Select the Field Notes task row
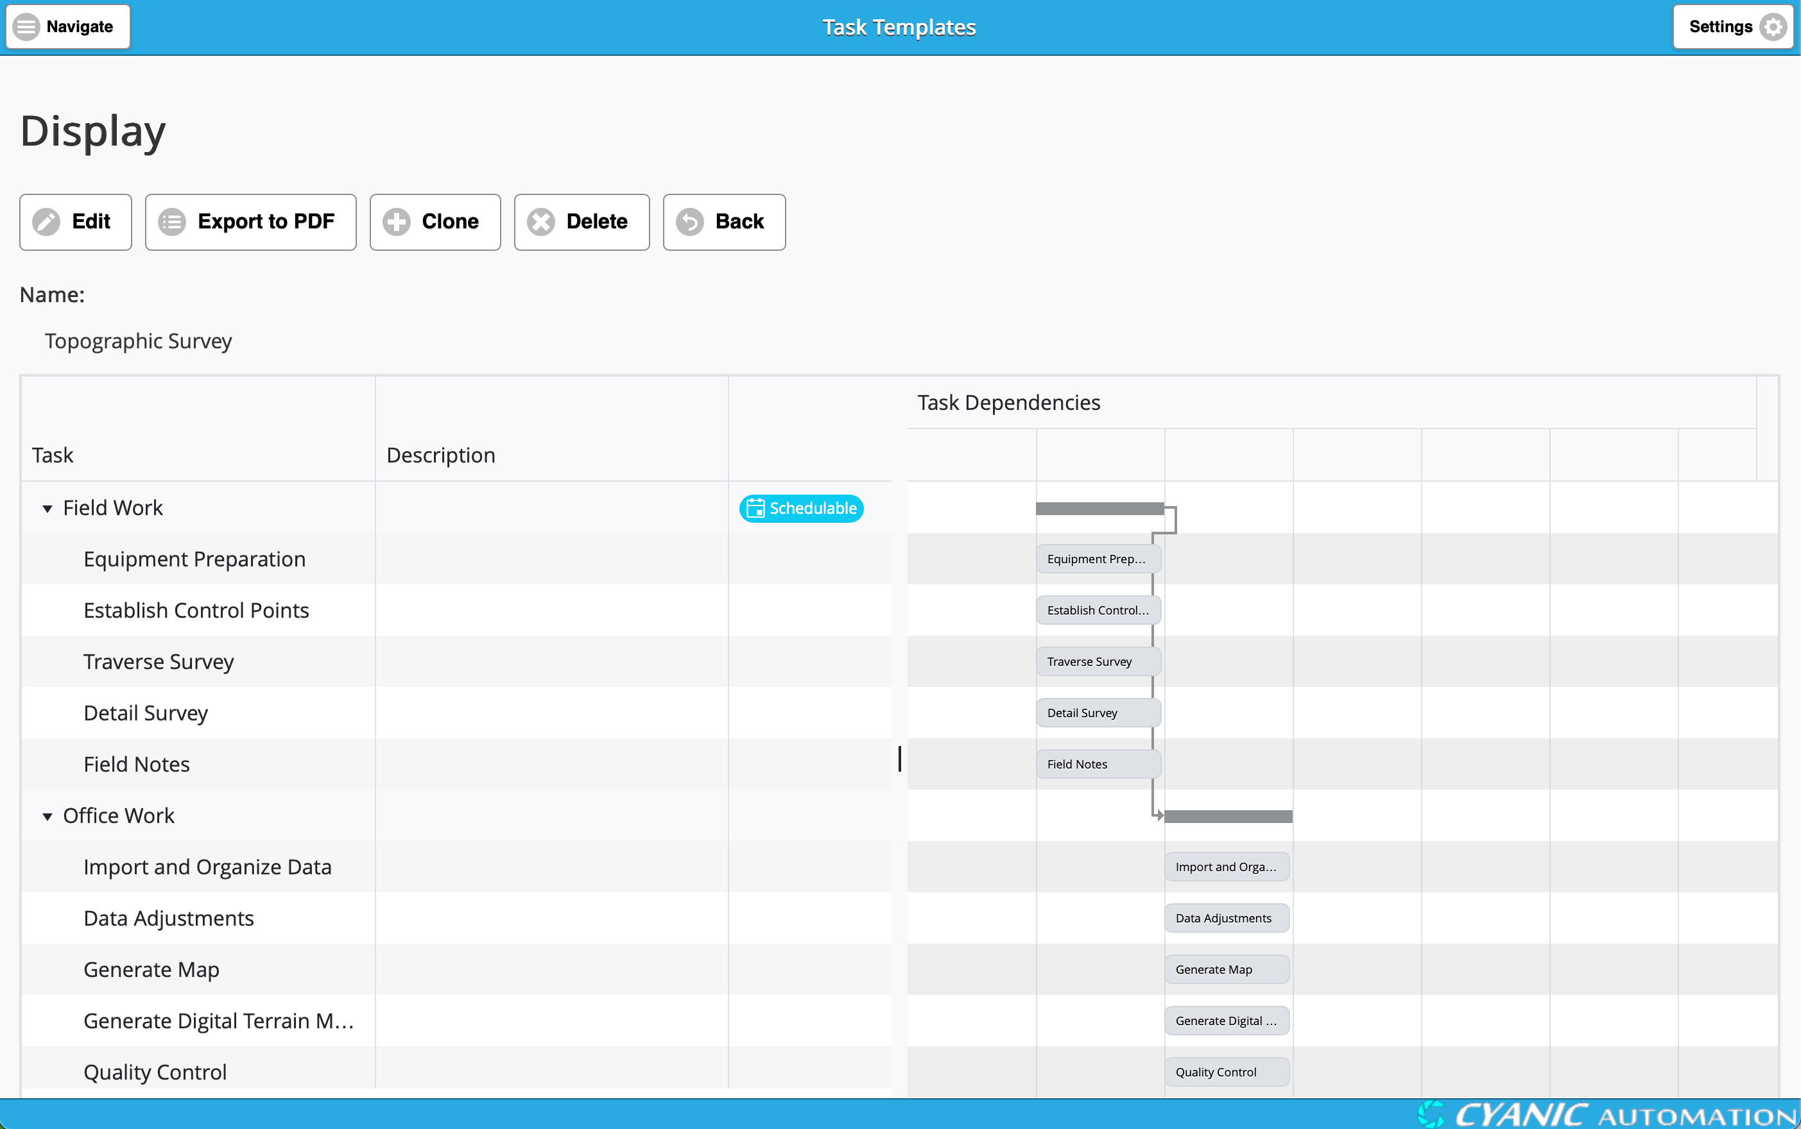The width and height of the screenshot is (1801, 1129). [456, 764]
